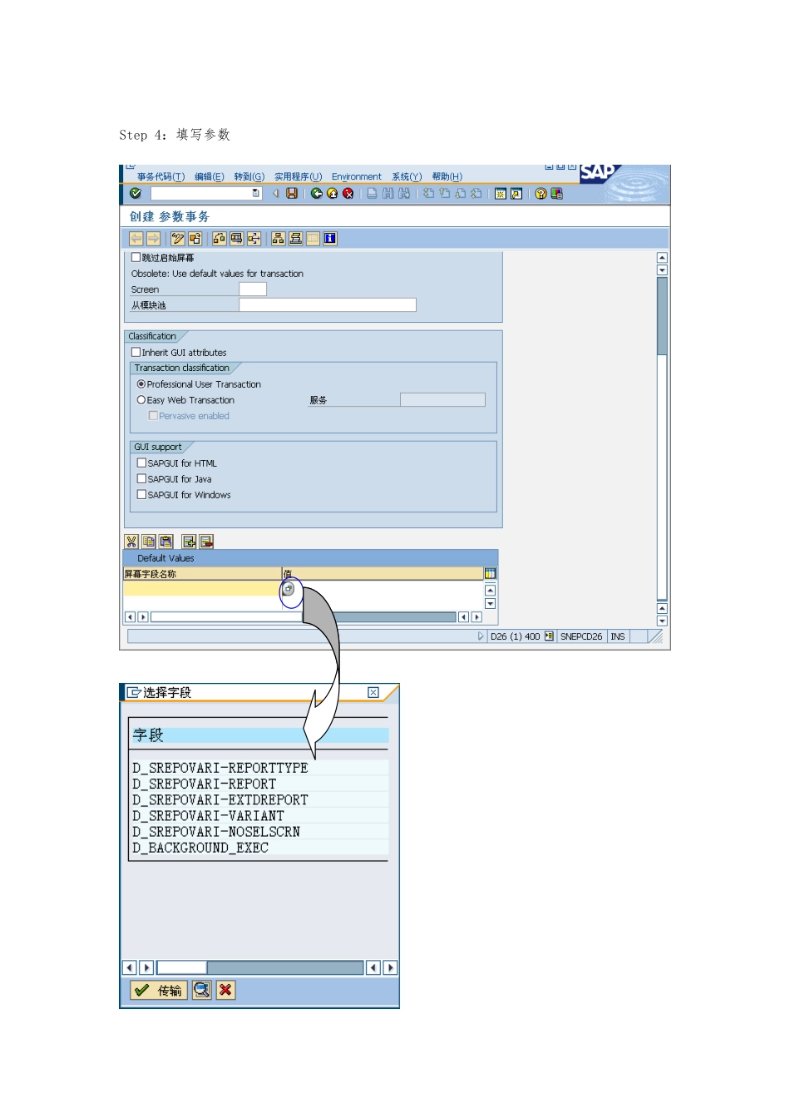Click the help question mark icon
The height and width of the screenshot is (1118, 790).
pos(541,193)
